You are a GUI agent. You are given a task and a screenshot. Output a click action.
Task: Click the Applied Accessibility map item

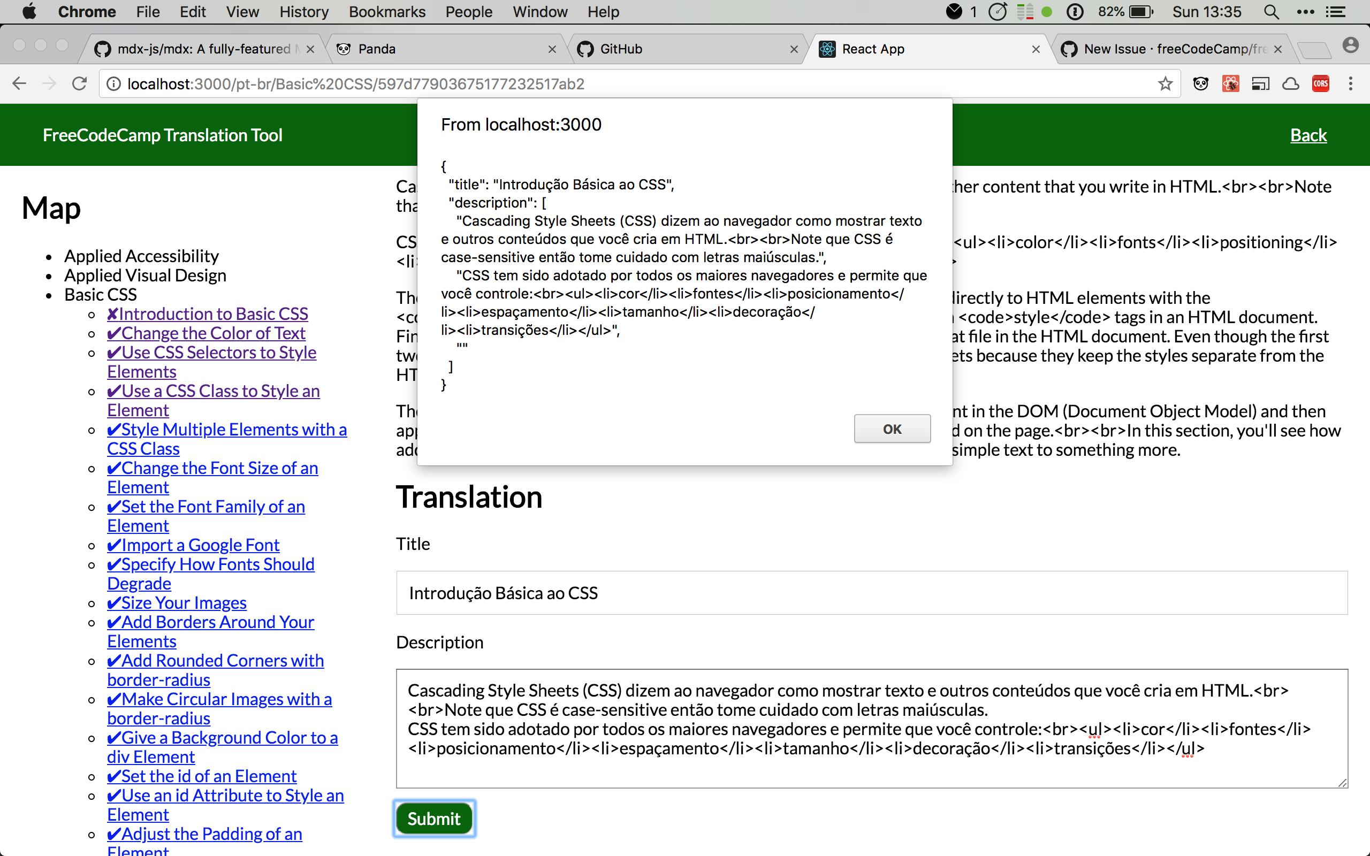point(141,256)
